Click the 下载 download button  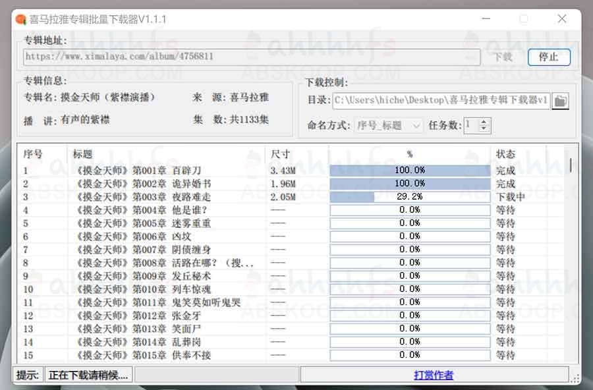click(x=503, y=57)
